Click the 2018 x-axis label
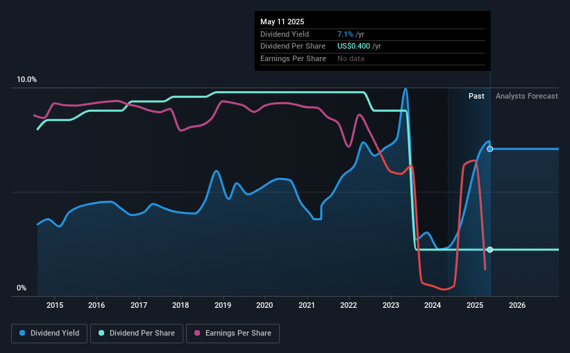Screen dimensions: 570x353 181,305
